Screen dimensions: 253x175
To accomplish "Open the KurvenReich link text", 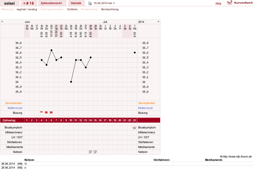I will pos(243,3).
